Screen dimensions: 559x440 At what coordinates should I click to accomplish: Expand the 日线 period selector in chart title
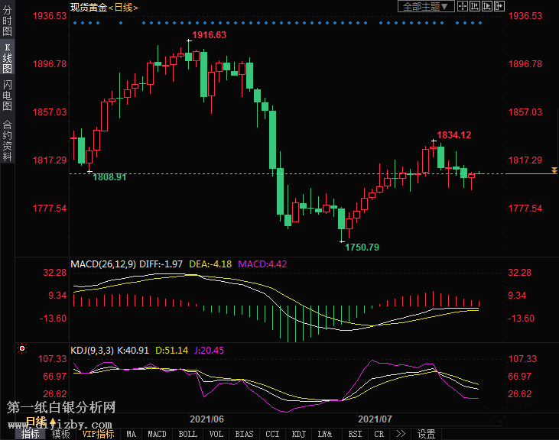point(122,8)
